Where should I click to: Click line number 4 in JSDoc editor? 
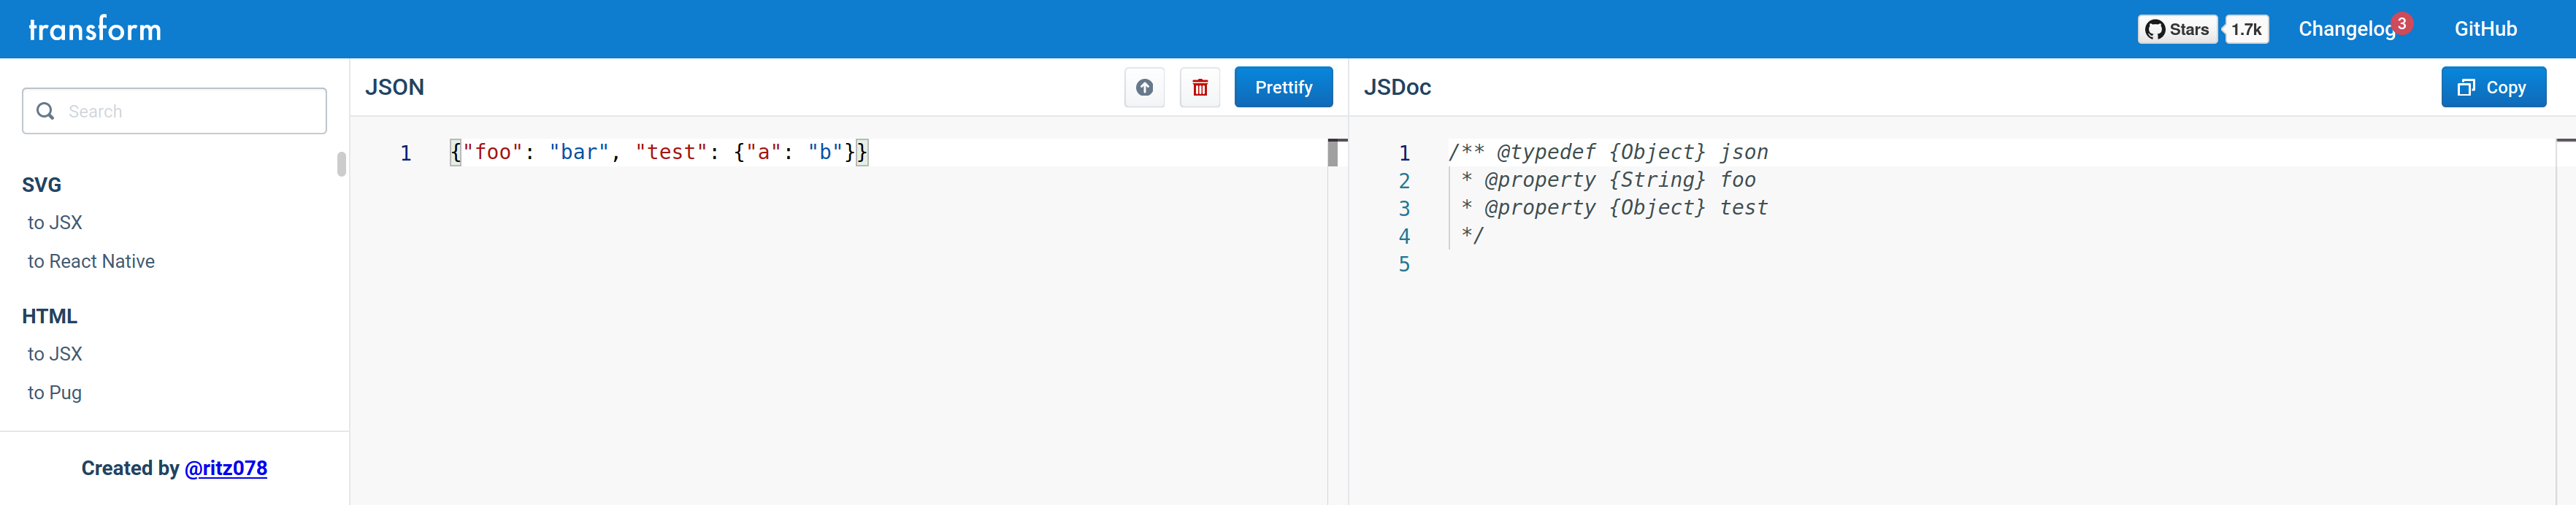1404,236
